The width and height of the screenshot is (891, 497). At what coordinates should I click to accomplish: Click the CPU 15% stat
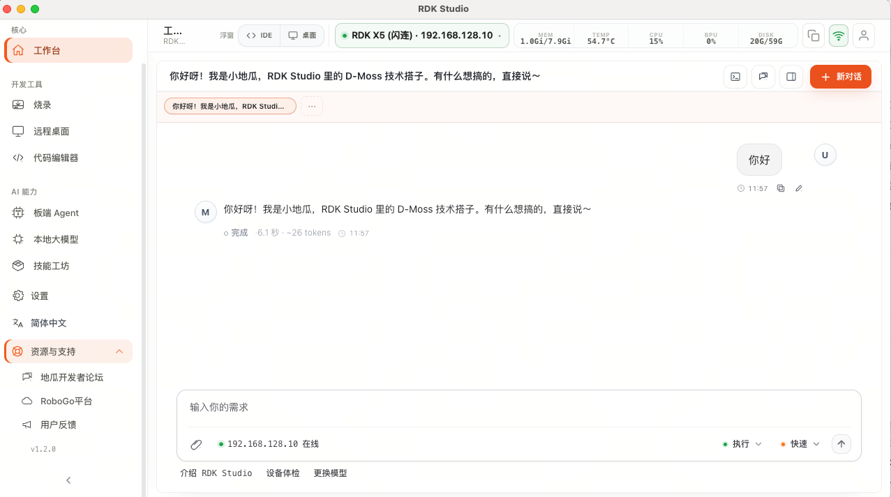click(656, 38)
